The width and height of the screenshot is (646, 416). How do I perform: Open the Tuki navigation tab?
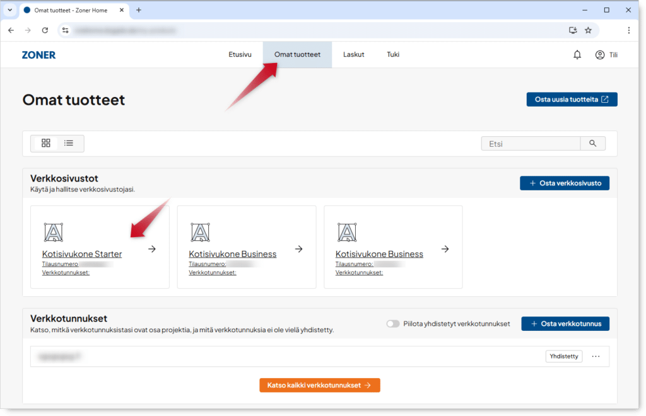click(393, 55)
